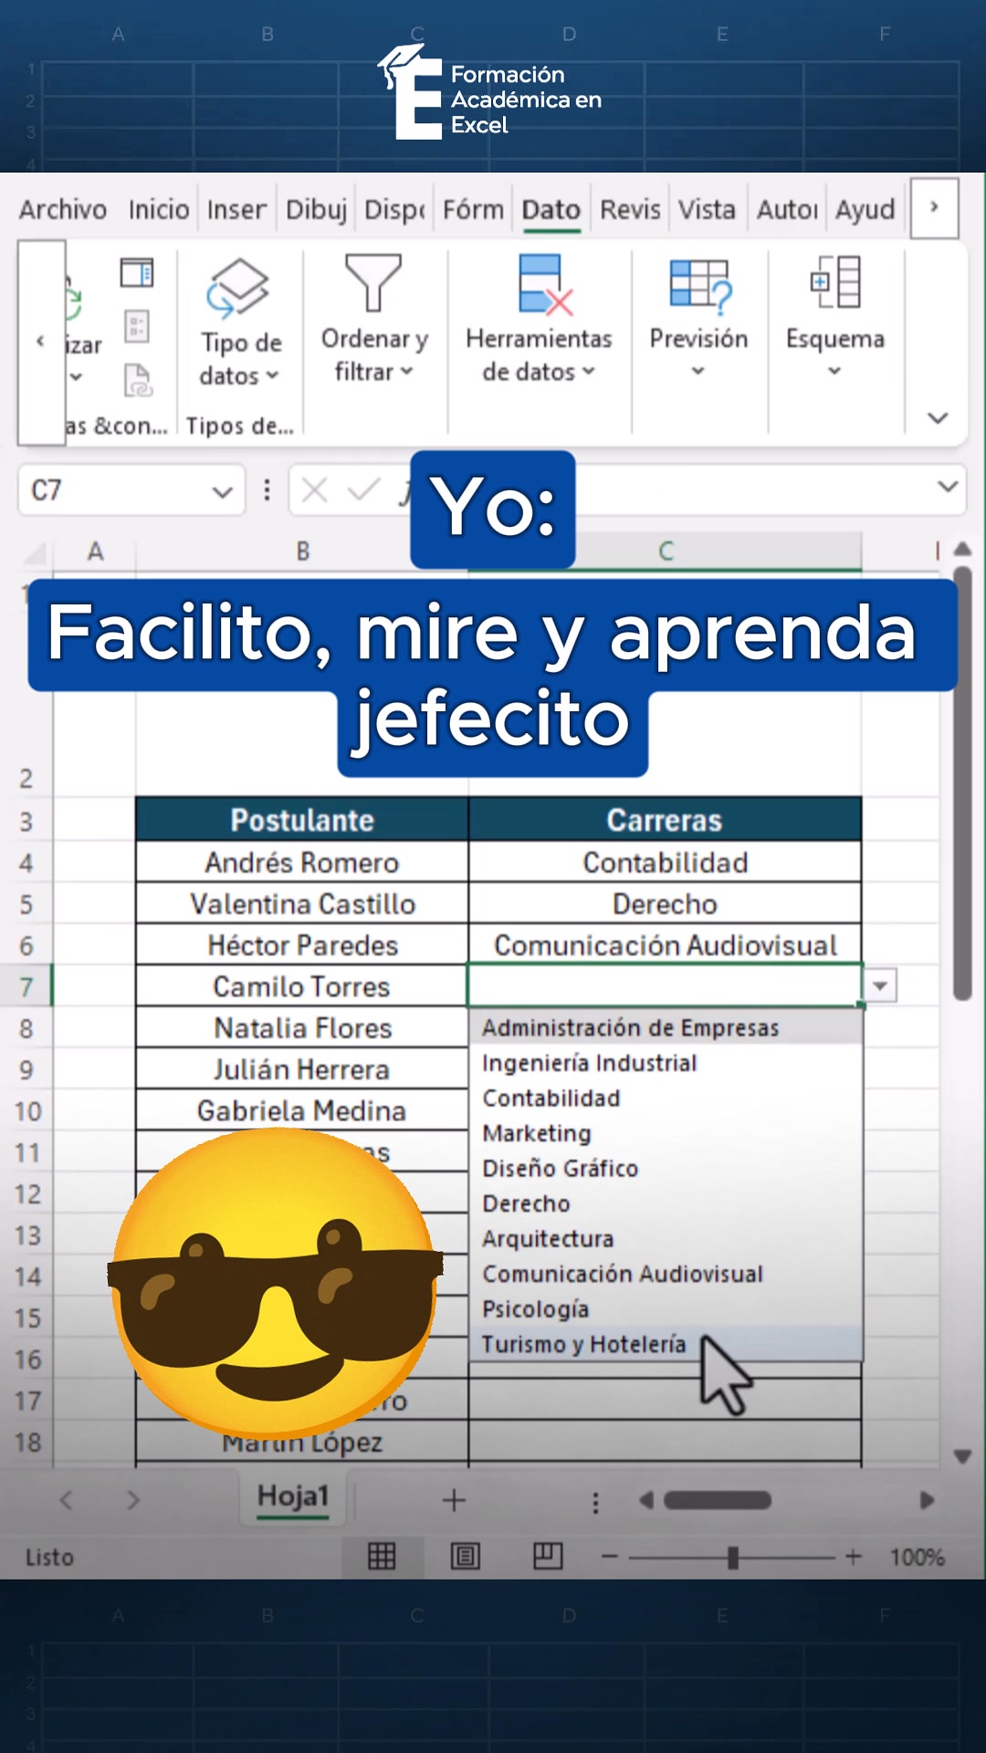The width and height of the screenshot is (986, 1753).
Task: Select the Hoja1 sheet tab
Action: click(293, 1496)
